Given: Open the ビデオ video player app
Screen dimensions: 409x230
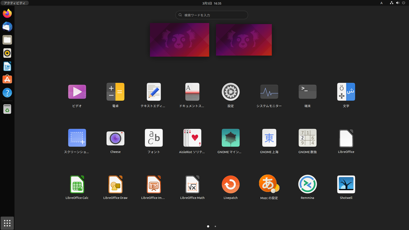Looking at the screenshot, I should (x=77, y=92).
